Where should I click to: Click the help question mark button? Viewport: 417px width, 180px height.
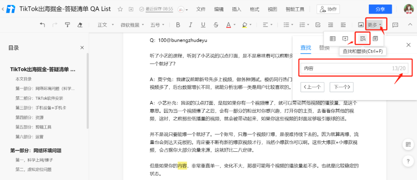408,161
